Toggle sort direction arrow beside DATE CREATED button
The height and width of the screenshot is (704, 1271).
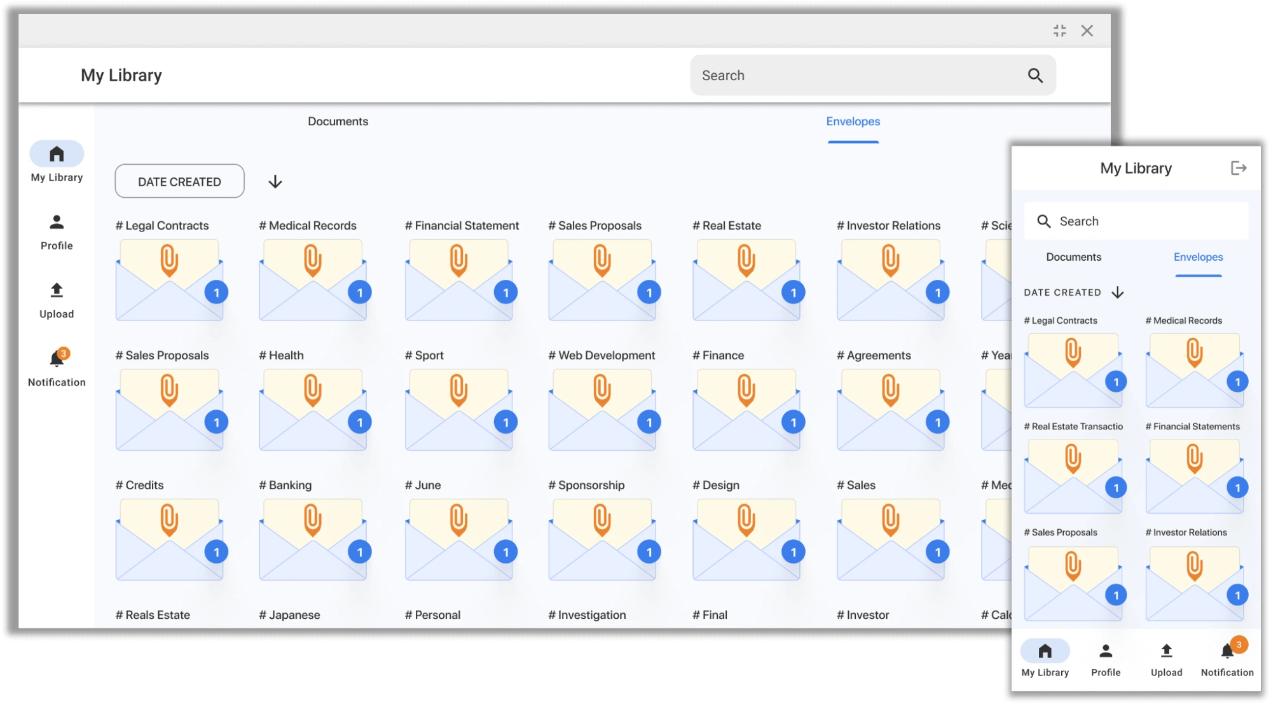(275, 182)
